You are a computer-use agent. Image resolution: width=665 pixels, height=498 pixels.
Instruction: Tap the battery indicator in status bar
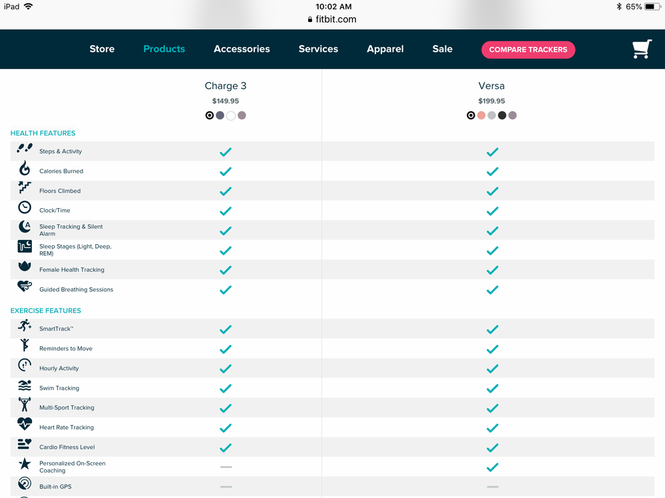[x=652, y=7]
